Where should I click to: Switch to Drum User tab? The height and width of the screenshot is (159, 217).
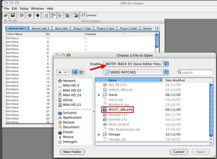pos(61,28)
